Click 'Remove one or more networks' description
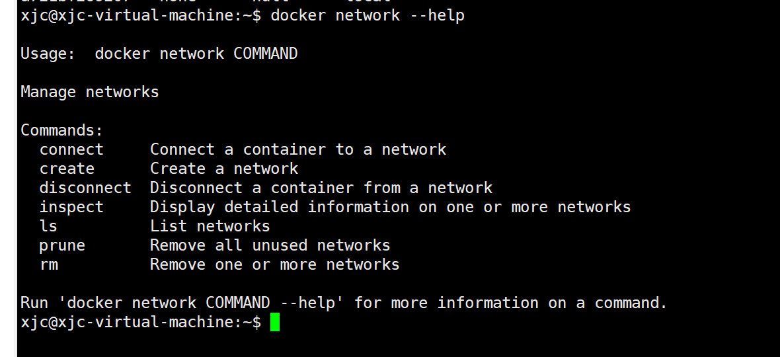Viewport: 780px width, 357px height. point(274,264)
